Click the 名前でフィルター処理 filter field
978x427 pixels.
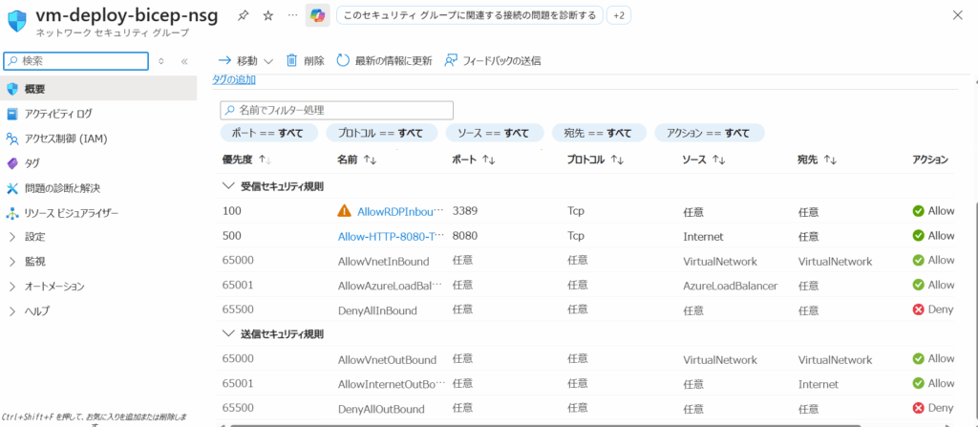click(x=336, y=111)
